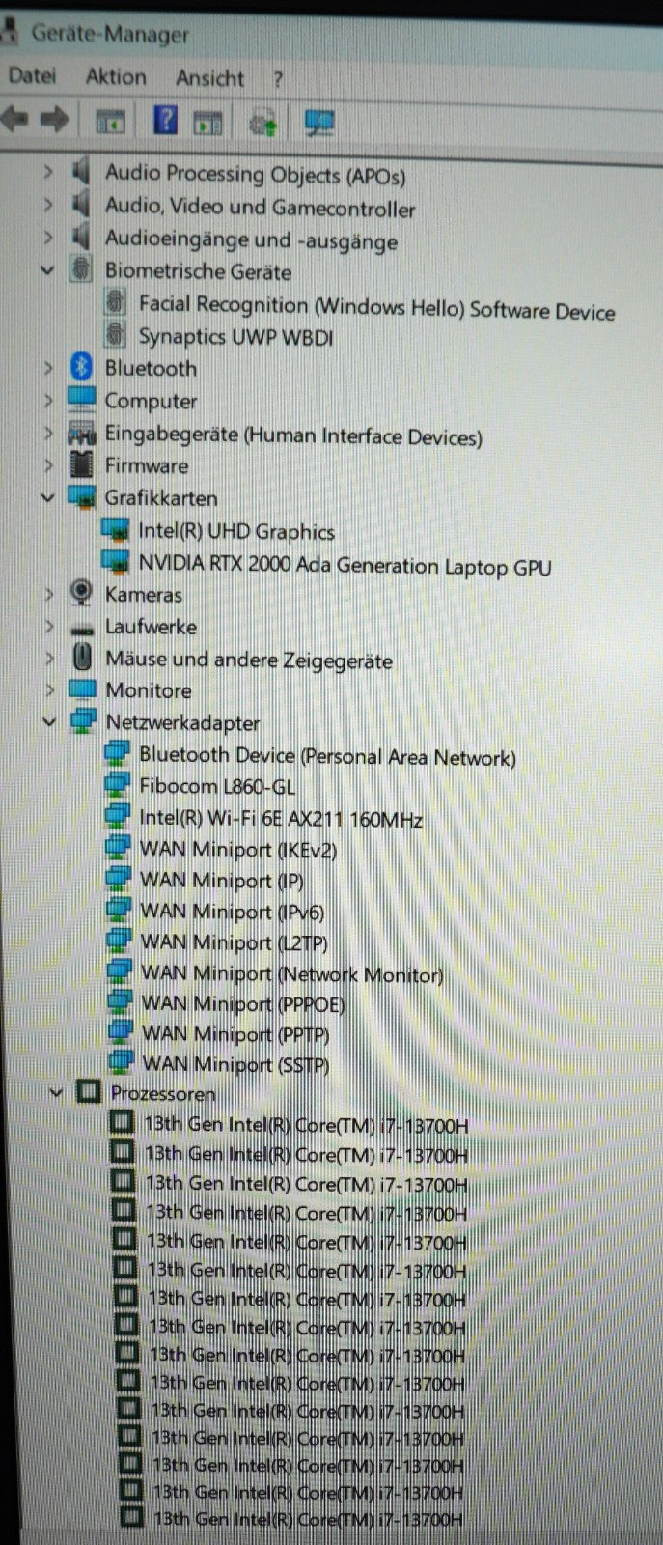Open the ? help menu
663x1545 pixels.
point(278,79)
